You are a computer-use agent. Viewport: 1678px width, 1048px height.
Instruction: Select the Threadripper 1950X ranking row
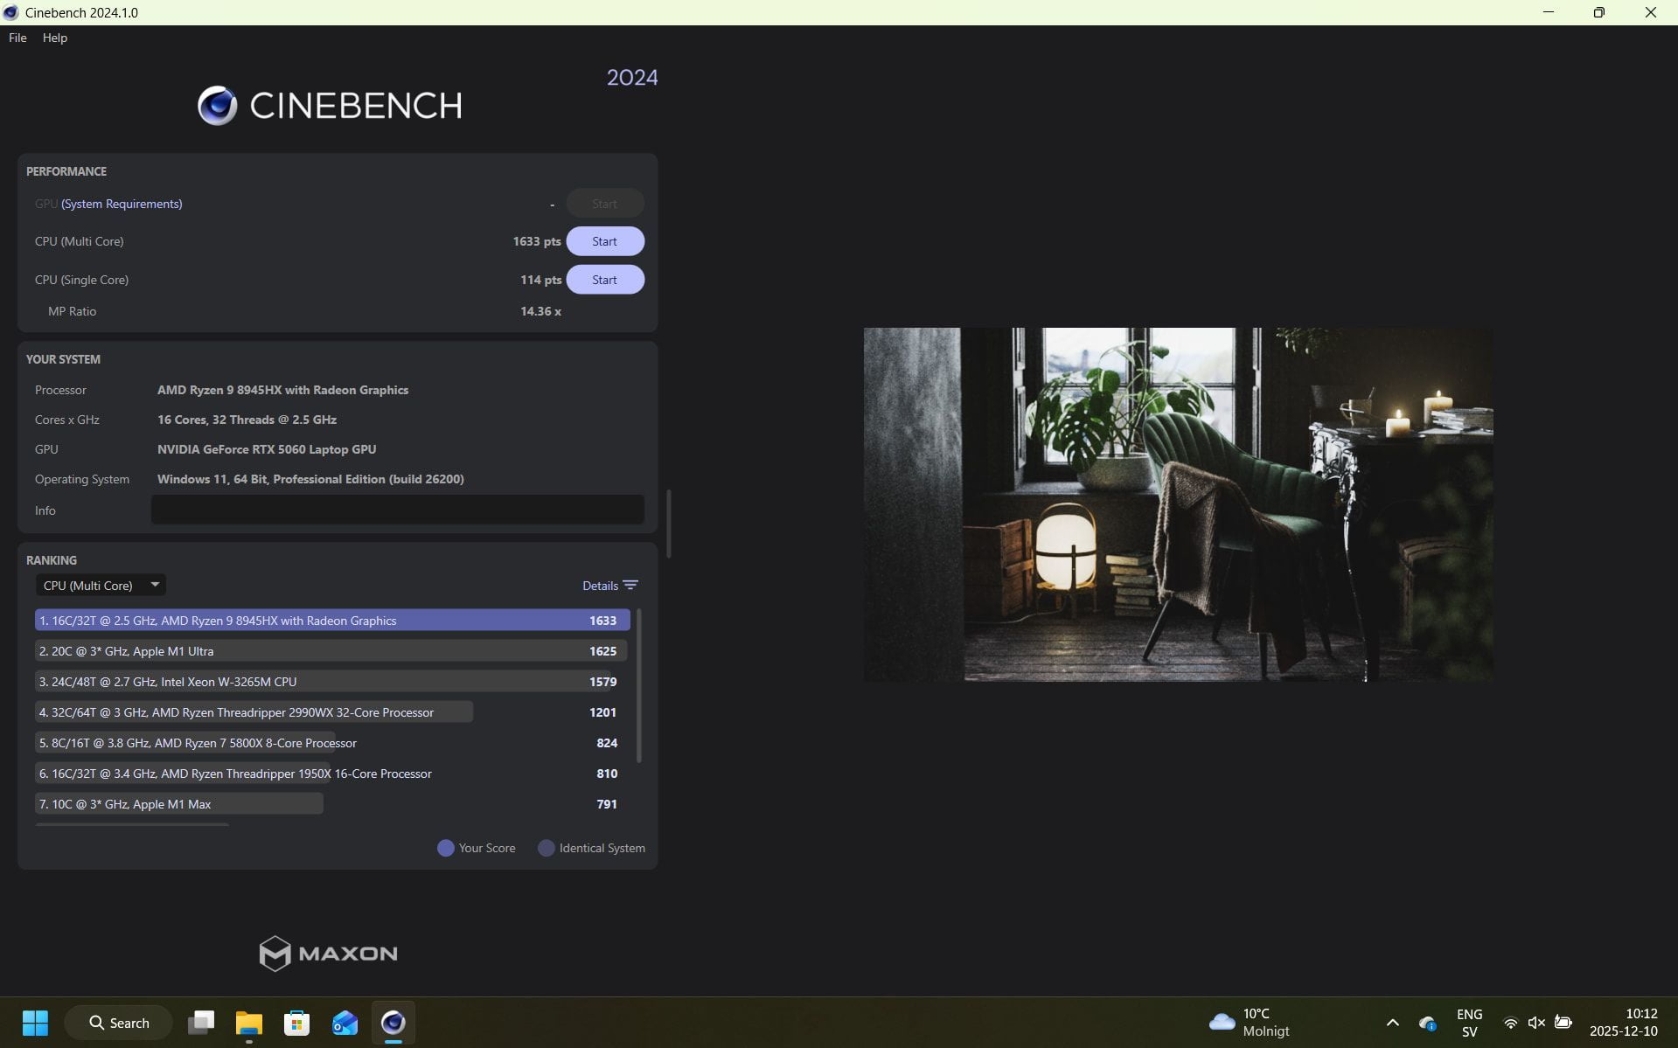(x=332, y=774)
